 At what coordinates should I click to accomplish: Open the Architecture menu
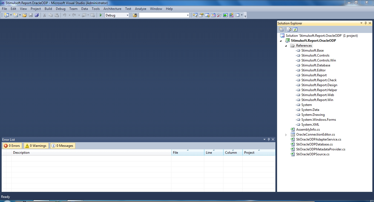pos(112,9)
